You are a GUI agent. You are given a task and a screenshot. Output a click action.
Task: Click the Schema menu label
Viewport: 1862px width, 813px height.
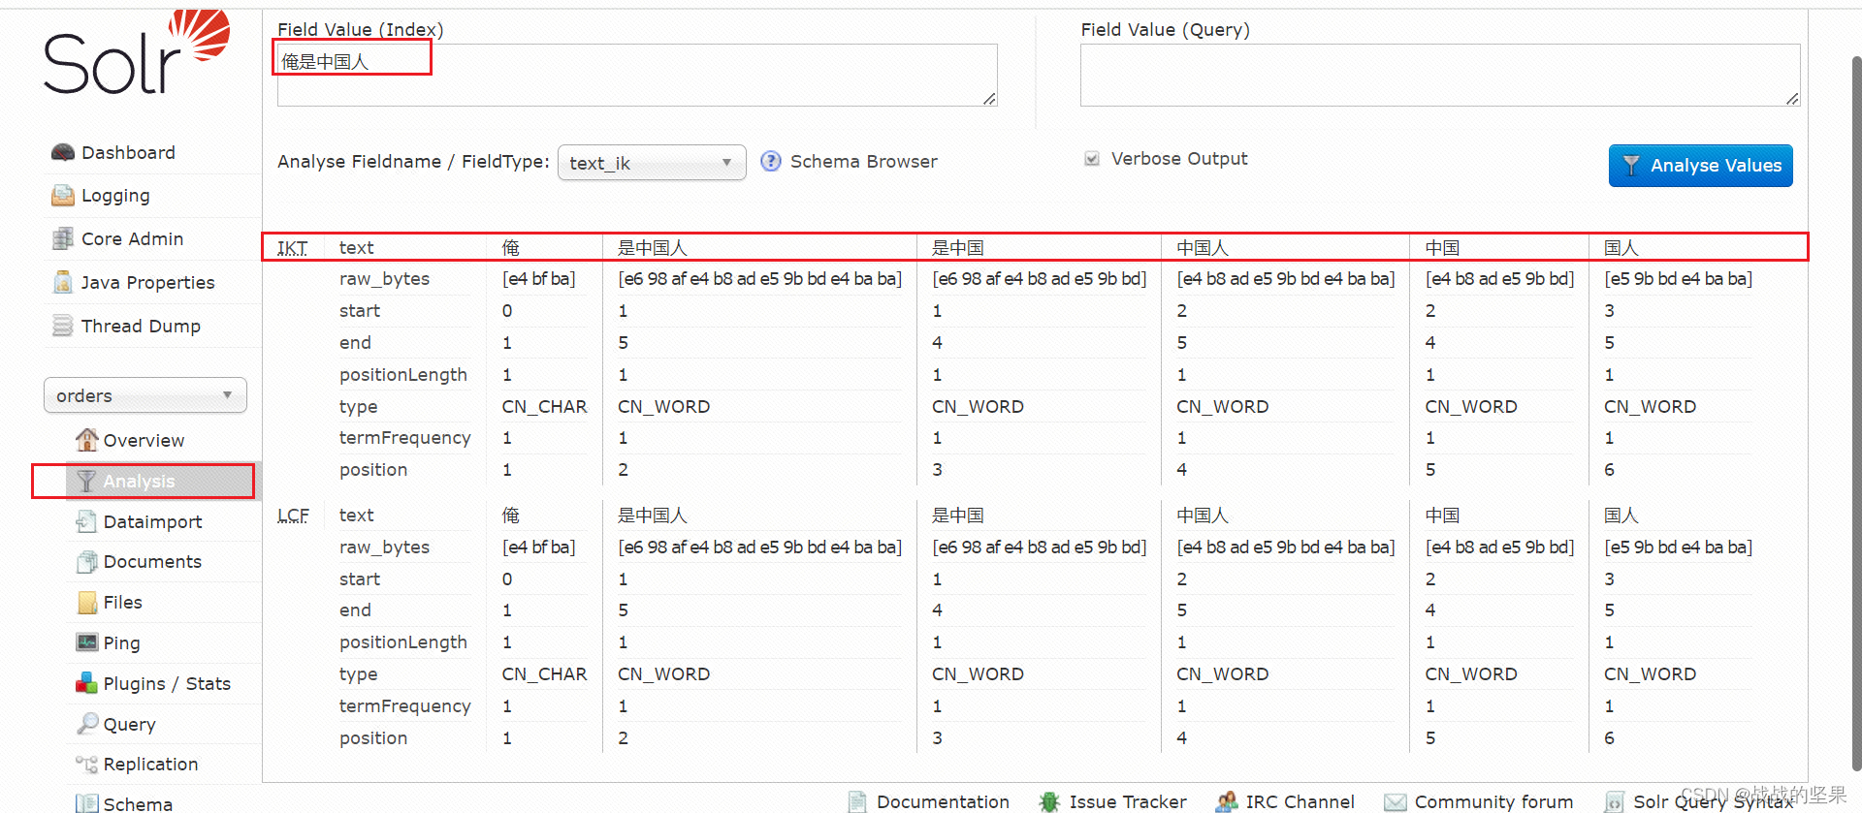click(x=138, y=803)
